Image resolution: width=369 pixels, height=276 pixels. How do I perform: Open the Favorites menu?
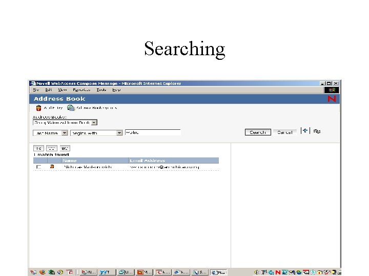81,90
